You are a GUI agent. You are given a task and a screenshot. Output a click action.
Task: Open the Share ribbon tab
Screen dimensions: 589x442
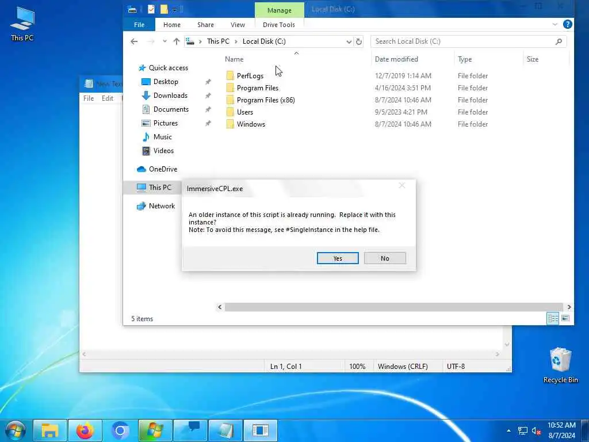tap(205, 25)
